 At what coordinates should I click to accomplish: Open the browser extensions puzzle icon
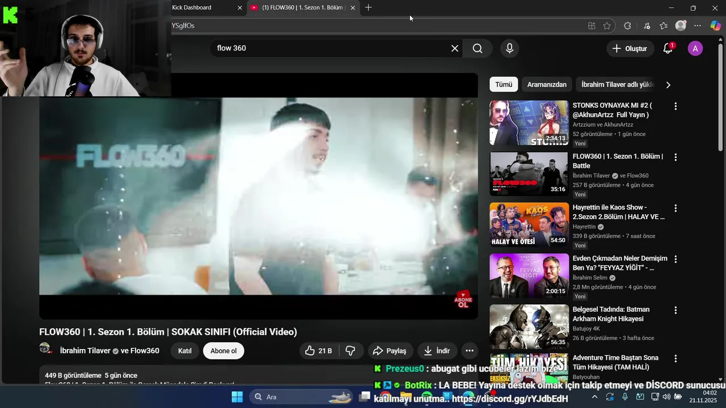pos(627,25)
